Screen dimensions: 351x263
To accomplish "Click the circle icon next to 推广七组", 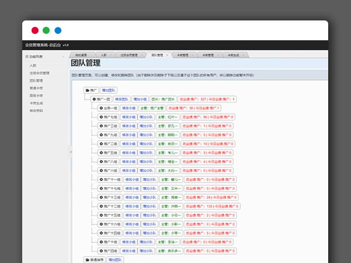I will click(x=101, y=117).
